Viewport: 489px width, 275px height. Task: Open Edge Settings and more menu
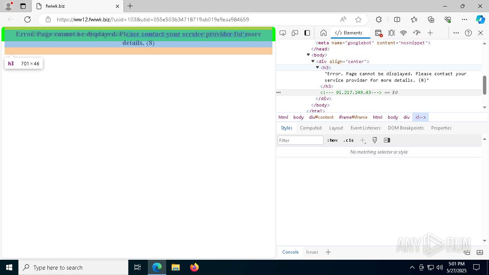coord(465,19)
